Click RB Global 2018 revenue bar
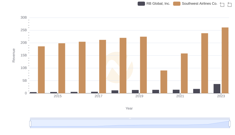Image resolution: width=235 pixels, height=135 pixels. click(115, 92)
